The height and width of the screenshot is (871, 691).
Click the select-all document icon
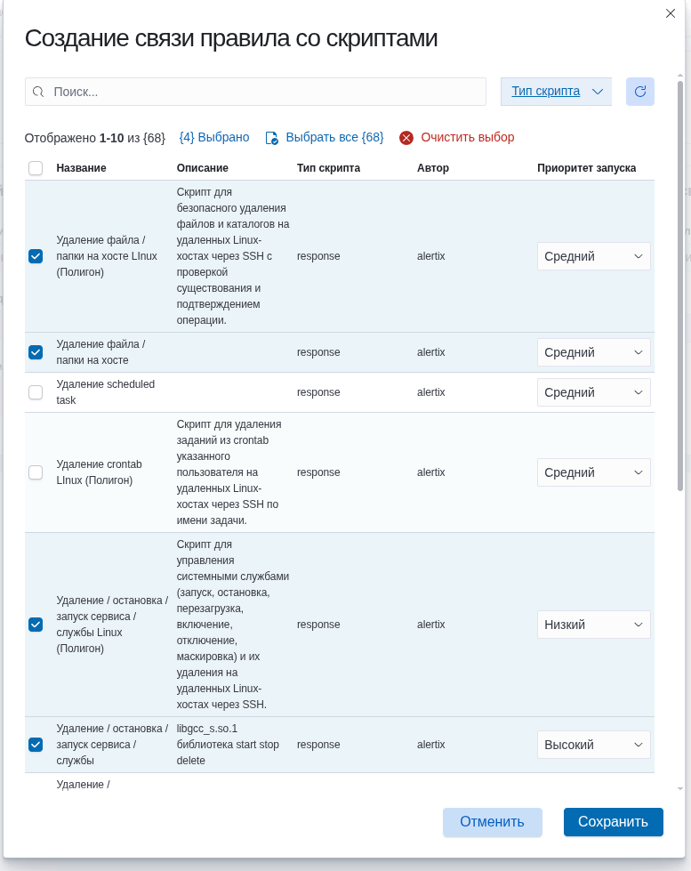point(272,138)
